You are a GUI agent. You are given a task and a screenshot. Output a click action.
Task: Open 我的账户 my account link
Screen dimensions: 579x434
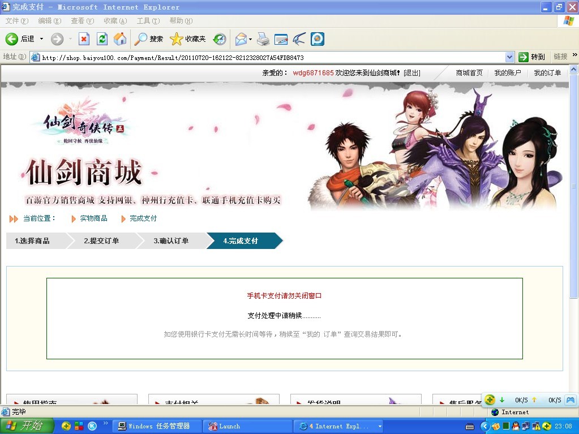508,72
